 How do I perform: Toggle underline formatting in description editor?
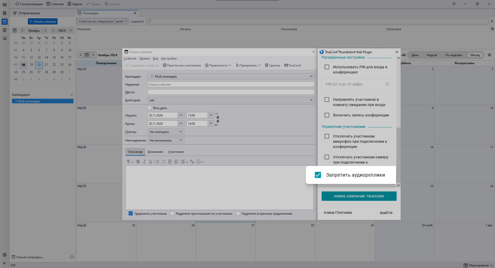point(151,162)
